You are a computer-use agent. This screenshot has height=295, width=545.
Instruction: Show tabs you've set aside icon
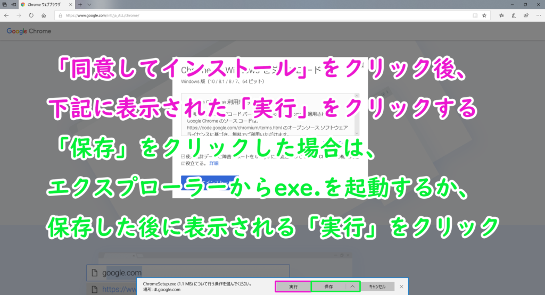coord(4,4)
